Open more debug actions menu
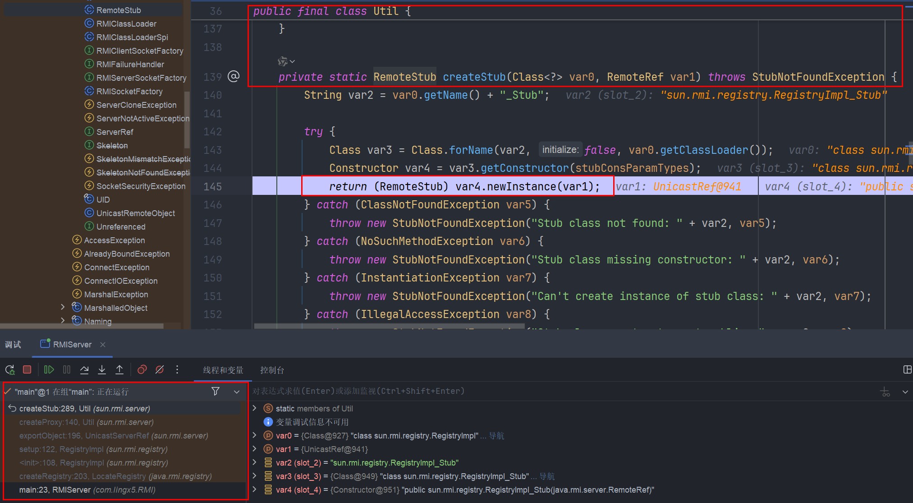 [177, 370]
